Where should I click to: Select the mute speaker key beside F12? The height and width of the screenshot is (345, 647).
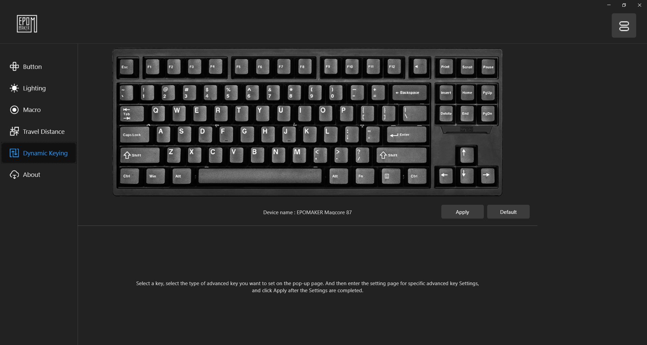pos(419,67)
